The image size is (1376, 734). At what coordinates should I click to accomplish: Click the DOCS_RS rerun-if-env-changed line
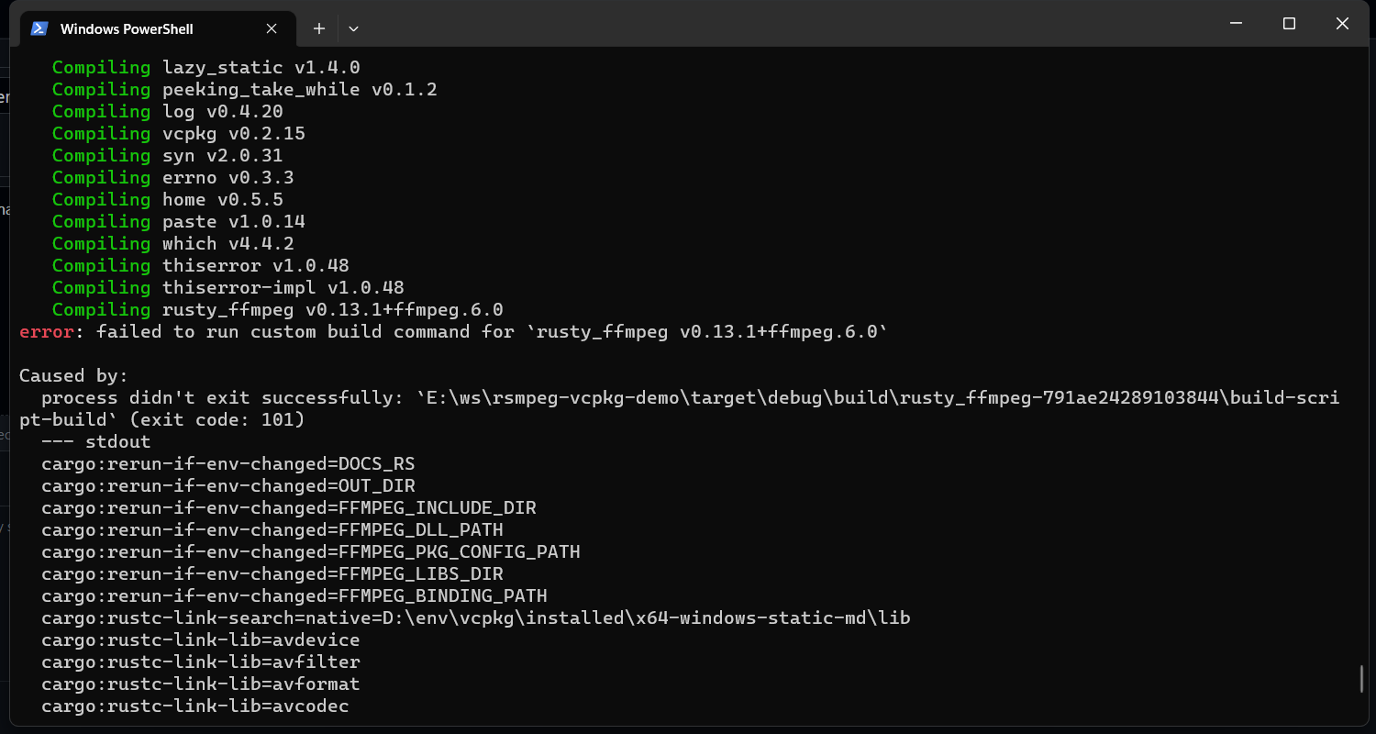tap(227, 463)
